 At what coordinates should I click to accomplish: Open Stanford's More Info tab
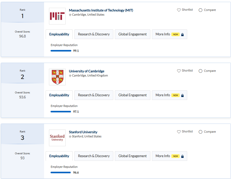tap(170, 156)
